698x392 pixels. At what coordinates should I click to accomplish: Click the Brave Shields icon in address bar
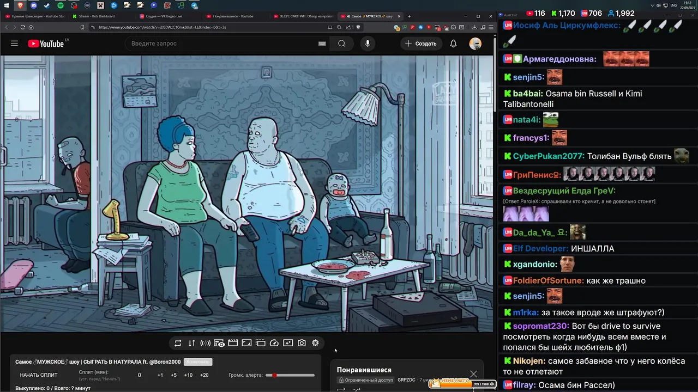pyautogui.click(x=358, y=27)
